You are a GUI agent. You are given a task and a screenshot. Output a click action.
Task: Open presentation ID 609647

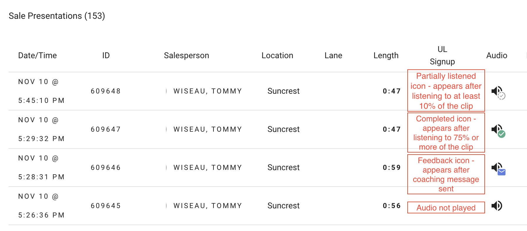click(106, 129)
